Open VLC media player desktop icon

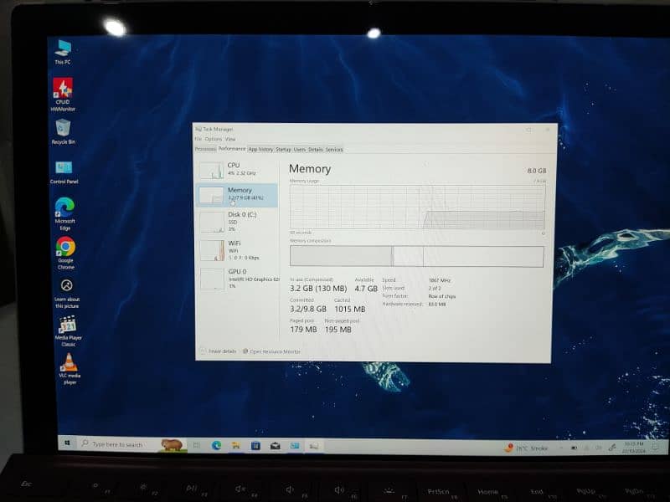pos(70,363)
